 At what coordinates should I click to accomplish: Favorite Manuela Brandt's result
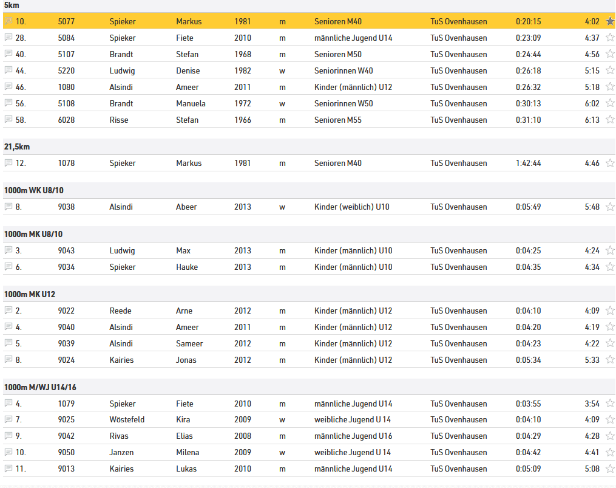(610, 103)
